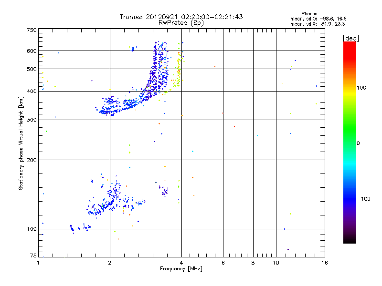Click the 'Stationary phase Virtual Height [km]' axis label
This screenshot has height=286, width=382.
[x=21, y=143]
